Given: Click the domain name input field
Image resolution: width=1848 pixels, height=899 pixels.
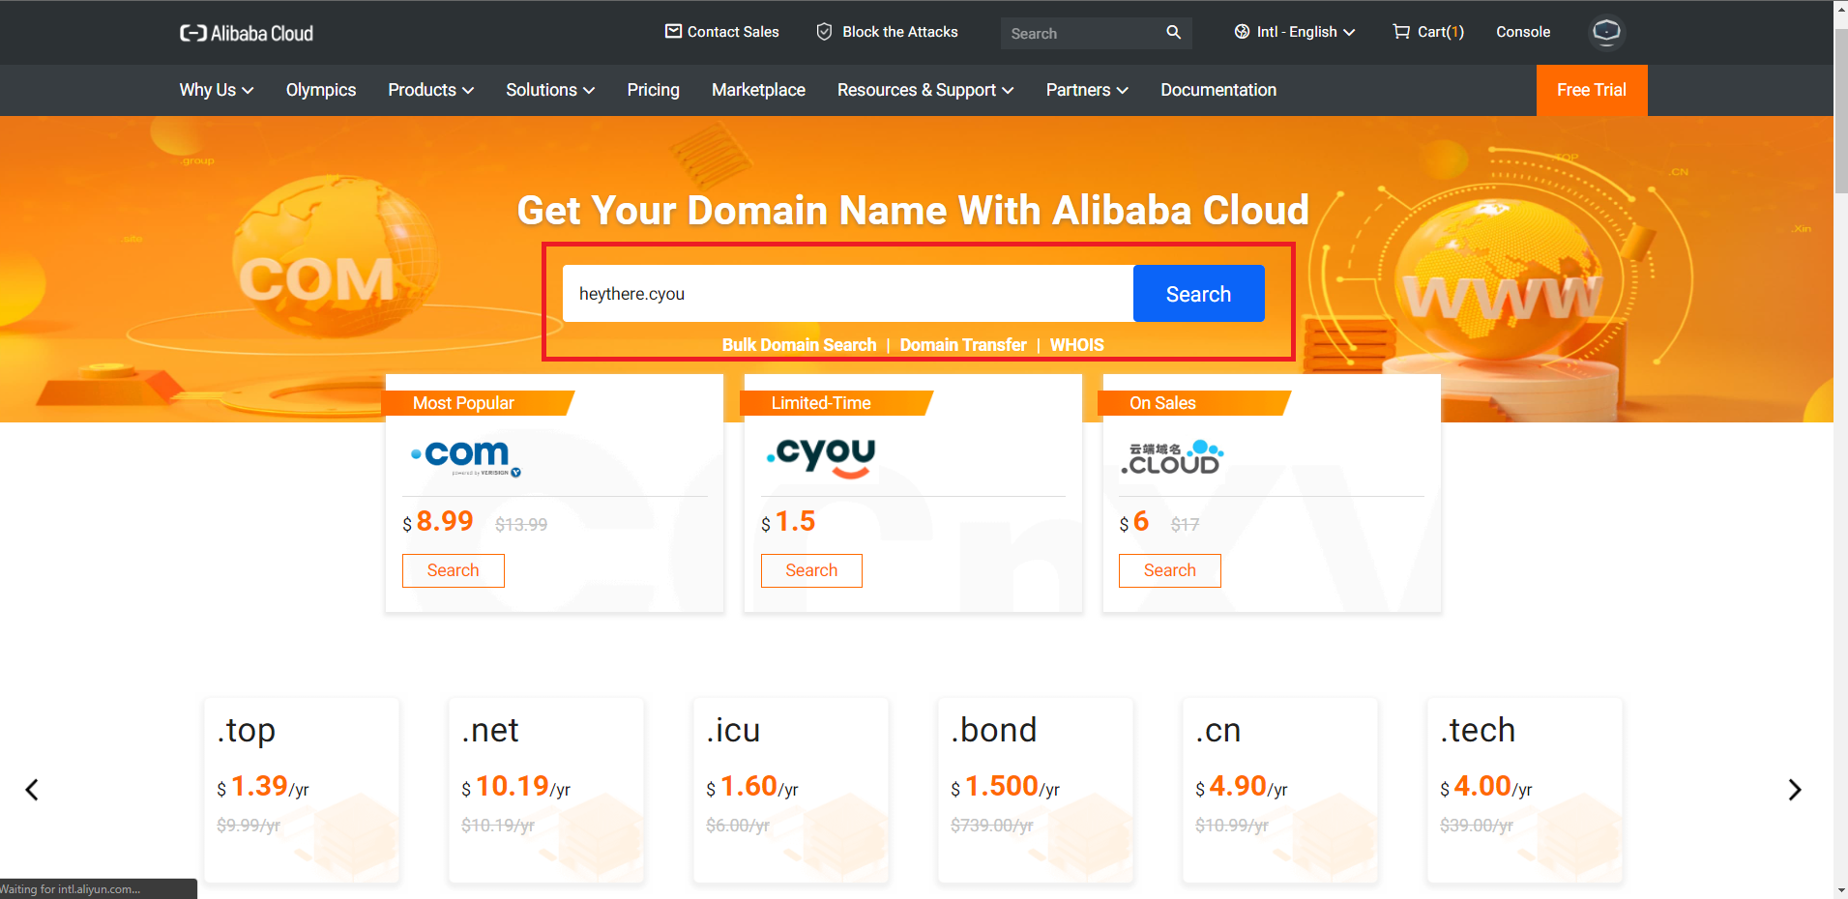Looking at the screenshot, I should [x=848, y=294].
